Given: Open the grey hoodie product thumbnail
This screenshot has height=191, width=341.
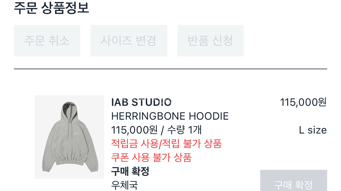Looking at the screenshot, I should coord(69,137).
